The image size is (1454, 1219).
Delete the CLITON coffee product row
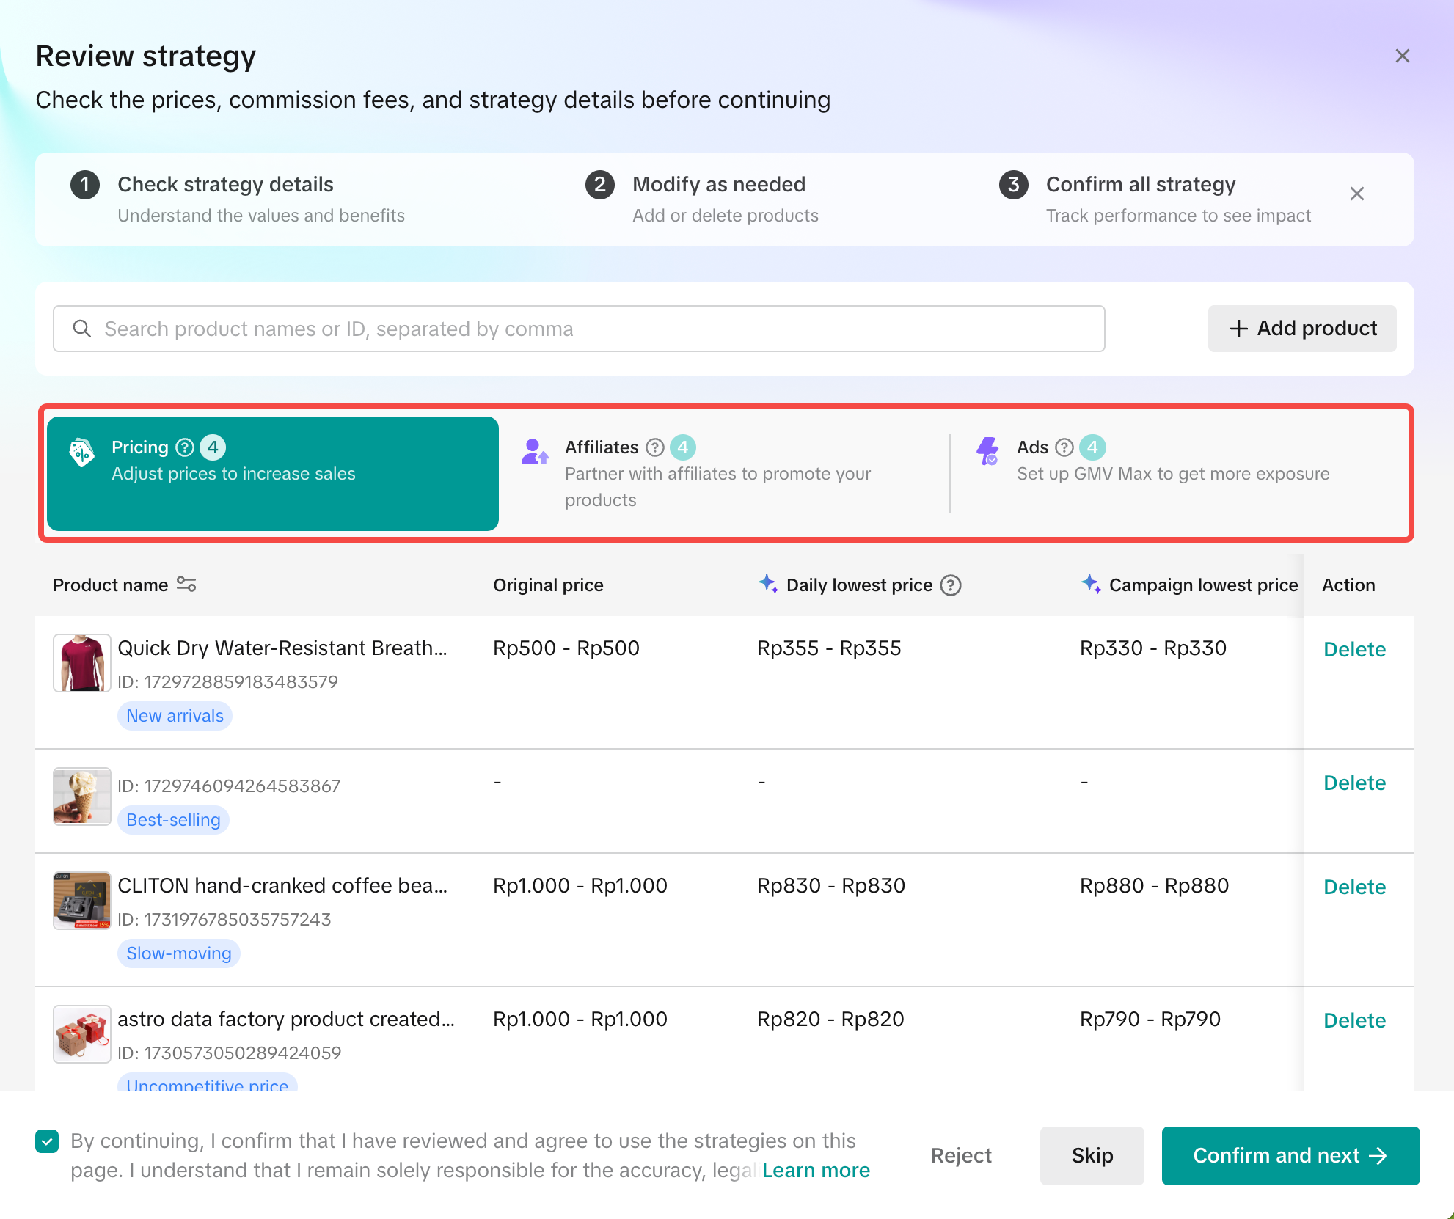1353,887
